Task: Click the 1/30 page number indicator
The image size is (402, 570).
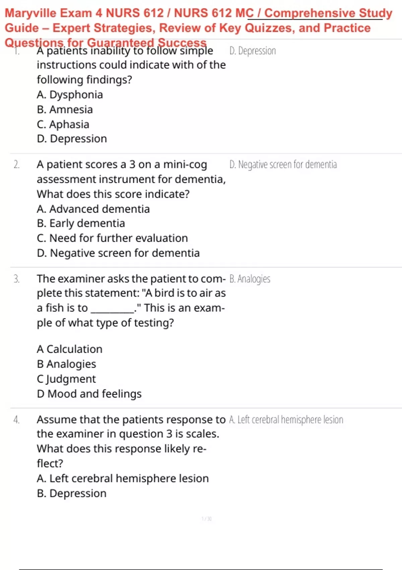Action: 206,519
